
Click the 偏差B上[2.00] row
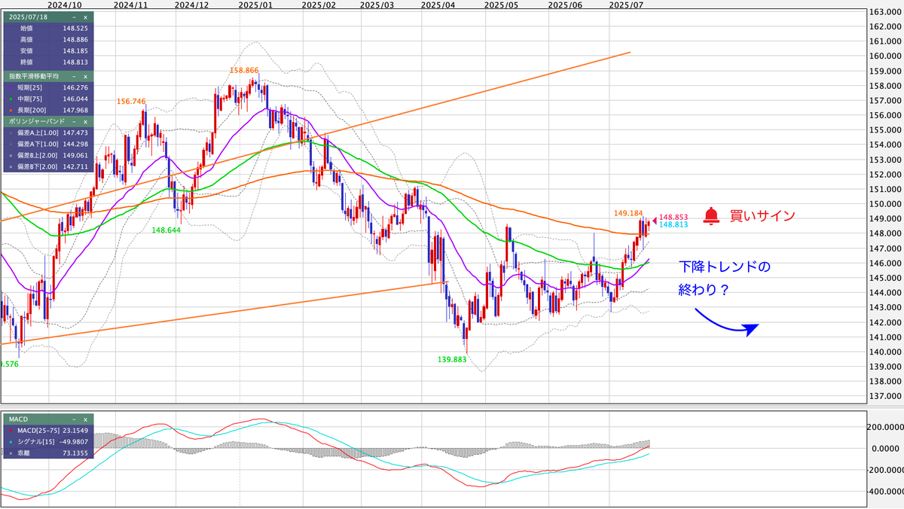click(x=47, y=154)
